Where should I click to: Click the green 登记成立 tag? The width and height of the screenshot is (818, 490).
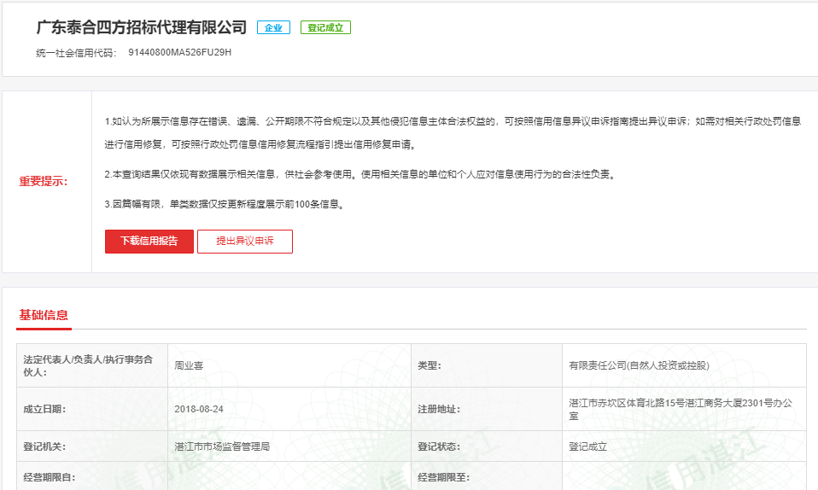[x=325, y=27]
